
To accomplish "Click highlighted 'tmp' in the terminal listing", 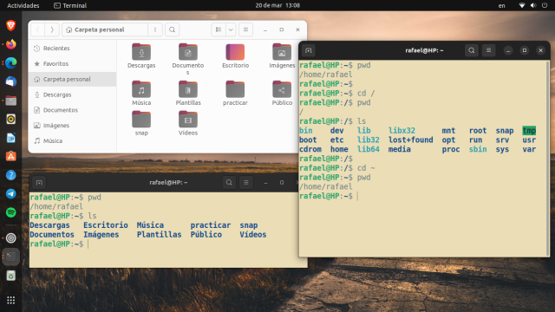I will click(x=529, y=131).
